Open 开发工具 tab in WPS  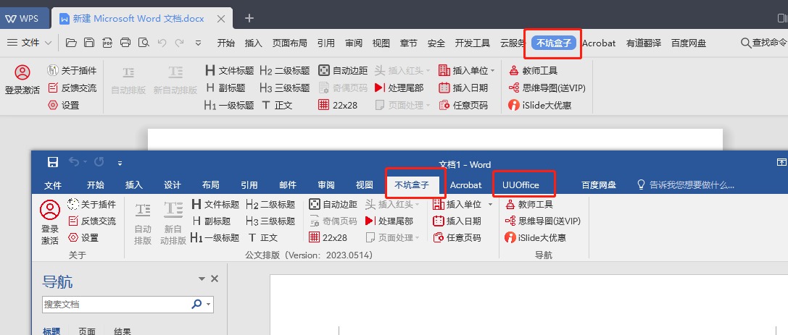473,43
